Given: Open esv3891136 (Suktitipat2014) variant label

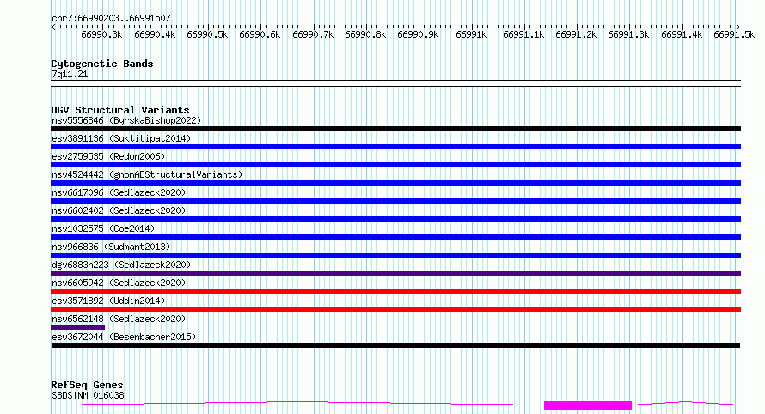Looking at the screenshot, I should click(x=121, y=138).
